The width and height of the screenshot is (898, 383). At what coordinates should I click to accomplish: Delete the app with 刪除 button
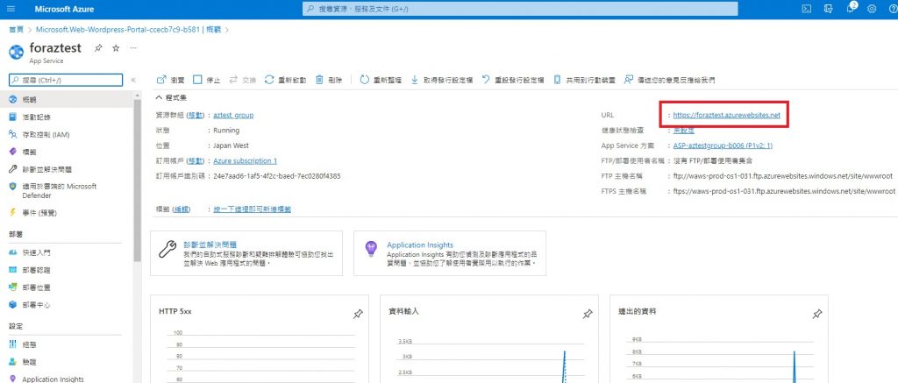click(329, 80)
